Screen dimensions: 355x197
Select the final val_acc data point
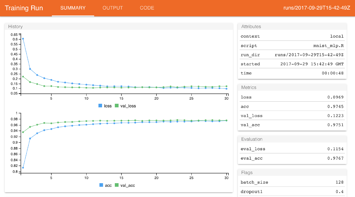tap(226, 120)
